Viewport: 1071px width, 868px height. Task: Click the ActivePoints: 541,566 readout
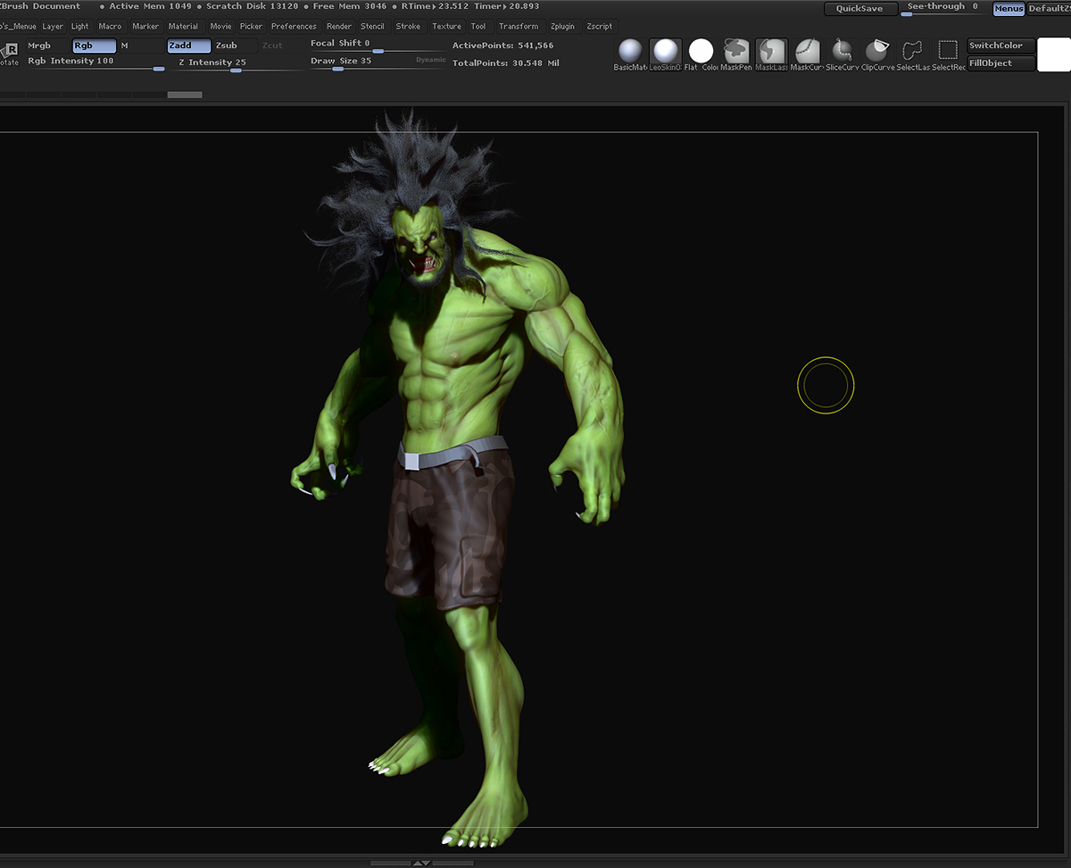pyautogui.click(x=502, y=46)
